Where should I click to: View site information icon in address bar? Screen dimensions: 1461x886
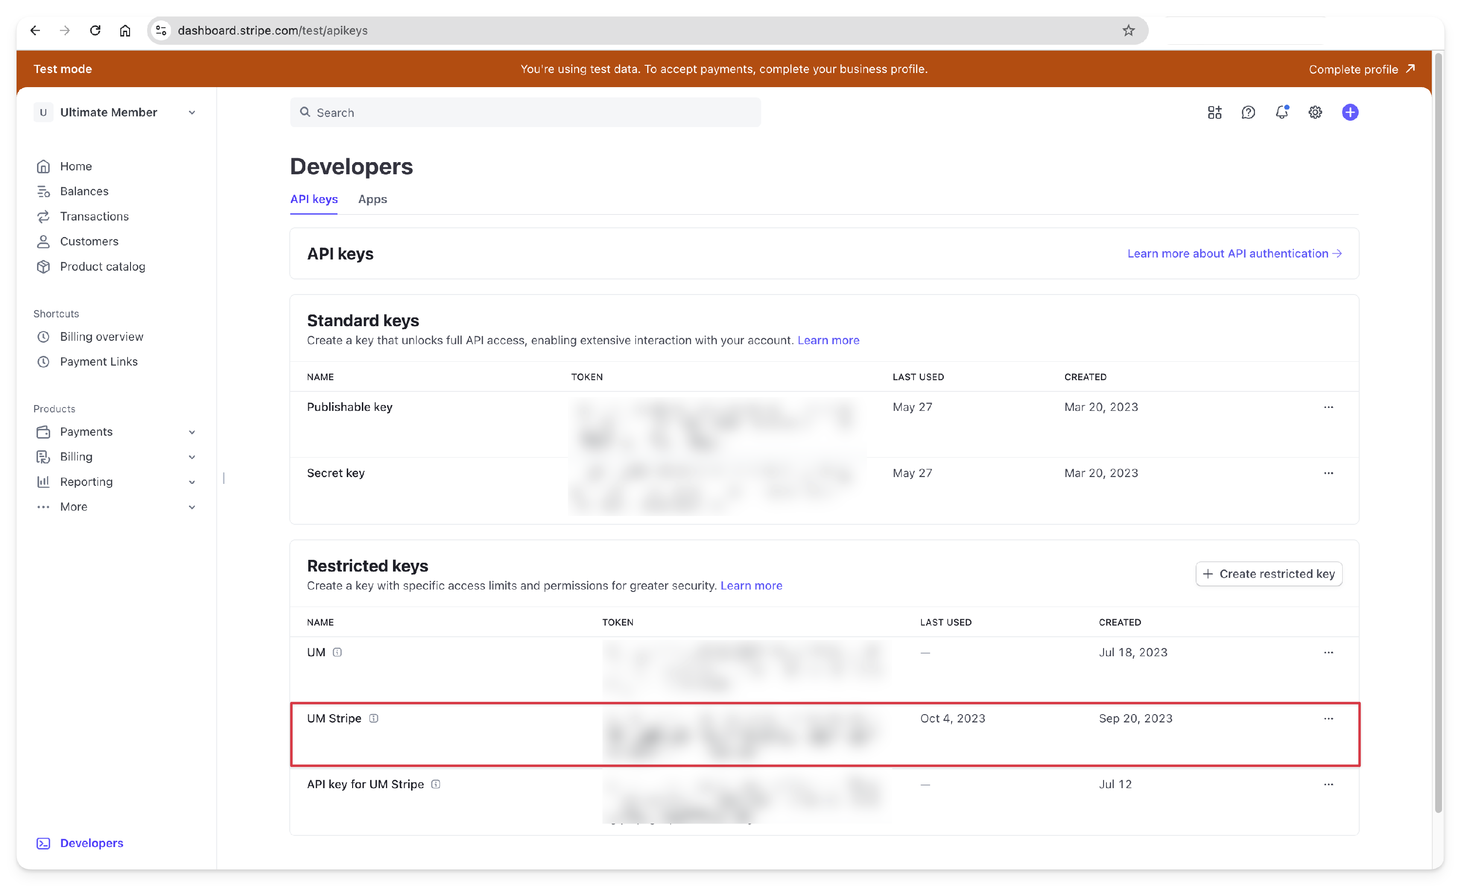pos(161,30)
